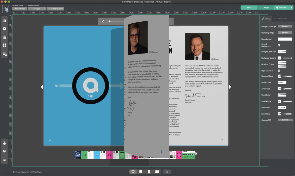Open the thumbnails grid view icon

[5, 45]
